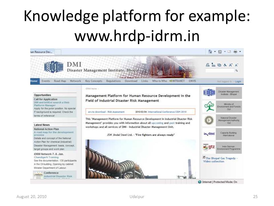Screen dimensions: 274x206
Task: Click the gtz logo
Action: click(209, 147)
